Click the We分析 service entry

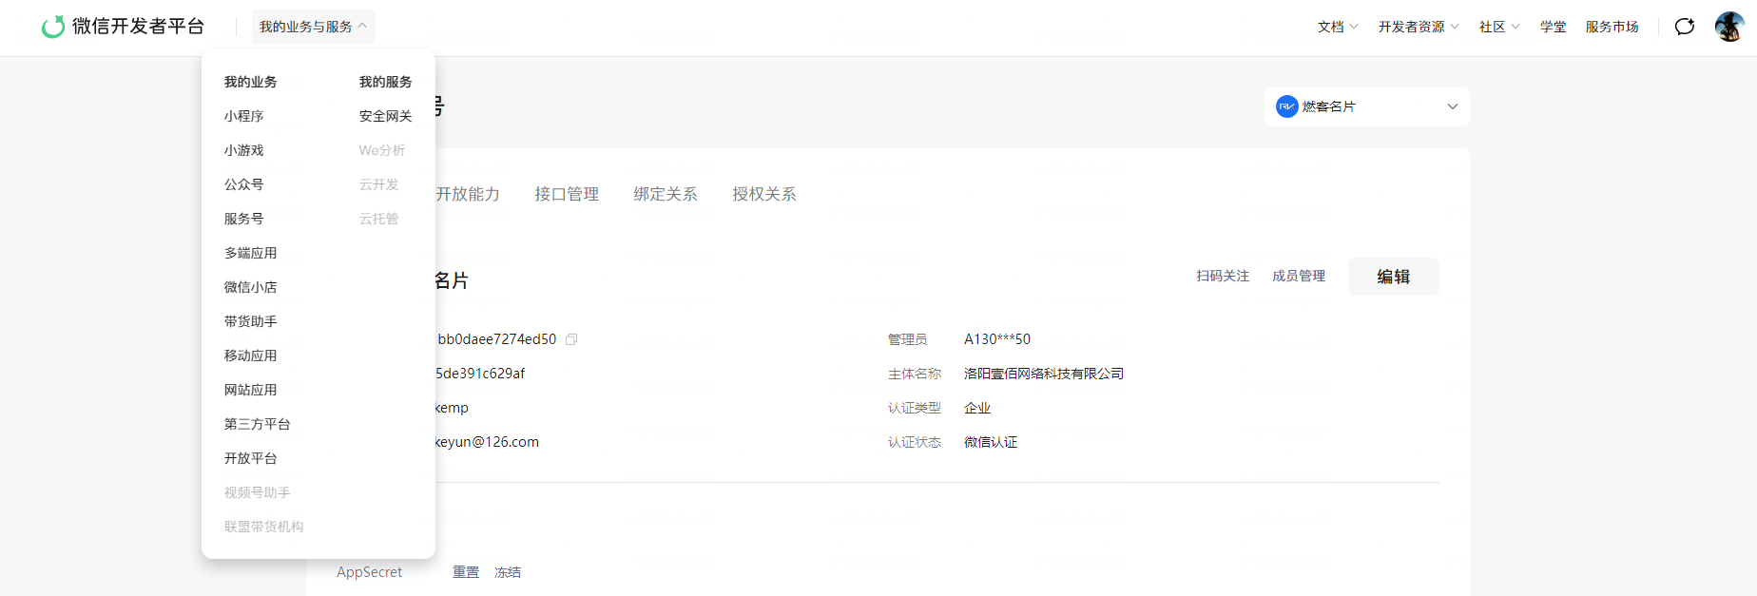(x=382, y=150)
